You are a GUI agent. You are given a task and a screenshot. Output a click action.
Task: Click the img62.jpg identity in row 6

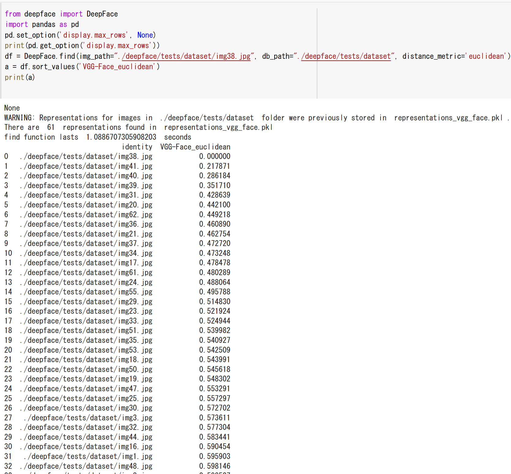point(86,215)
